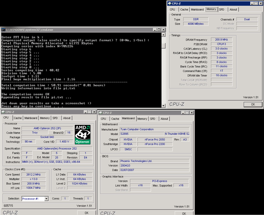Switch to CPU tab in Memory window
The height and width of the screenshot is (215, 264).
(x=172, y=9)
